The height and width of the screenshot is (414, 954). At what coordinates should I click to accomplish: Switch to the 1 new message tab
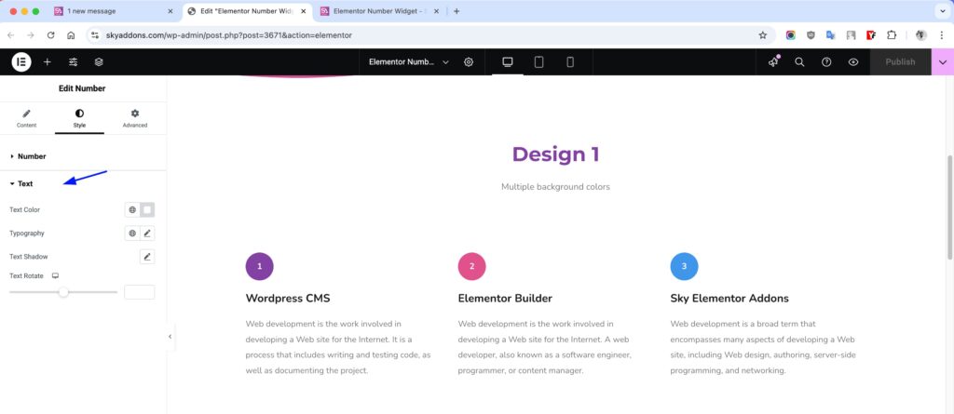coord(114,11)
